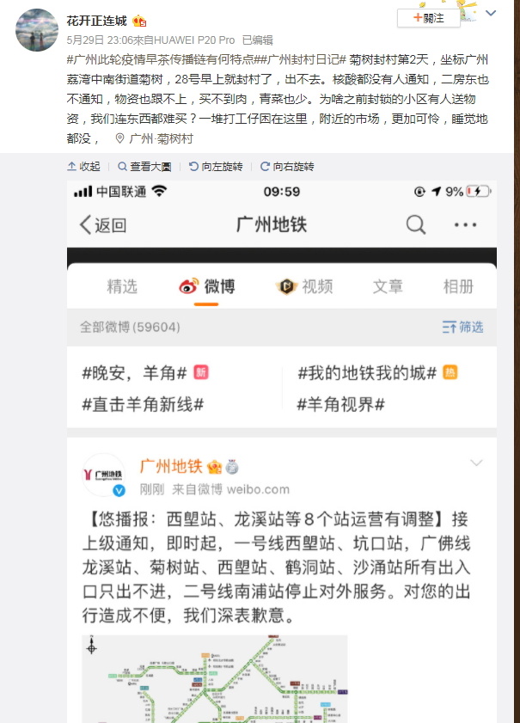Open the 筛选 filter option
The height and width of the screenshot is (723, 520).
[462, 327]
